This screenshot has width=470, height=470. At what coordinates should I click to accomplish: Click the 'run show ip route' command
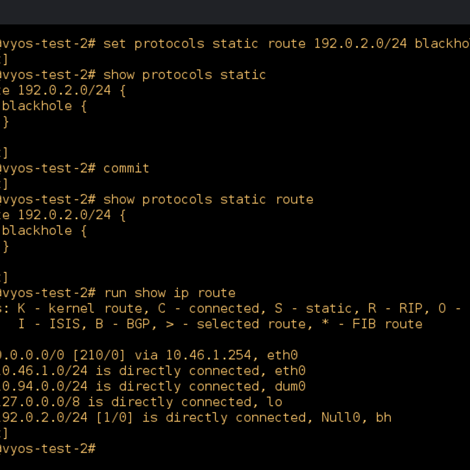170,293
